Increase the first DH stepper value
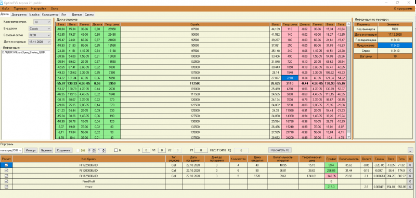The image size is (416, 198). click(x=94, y=149)
